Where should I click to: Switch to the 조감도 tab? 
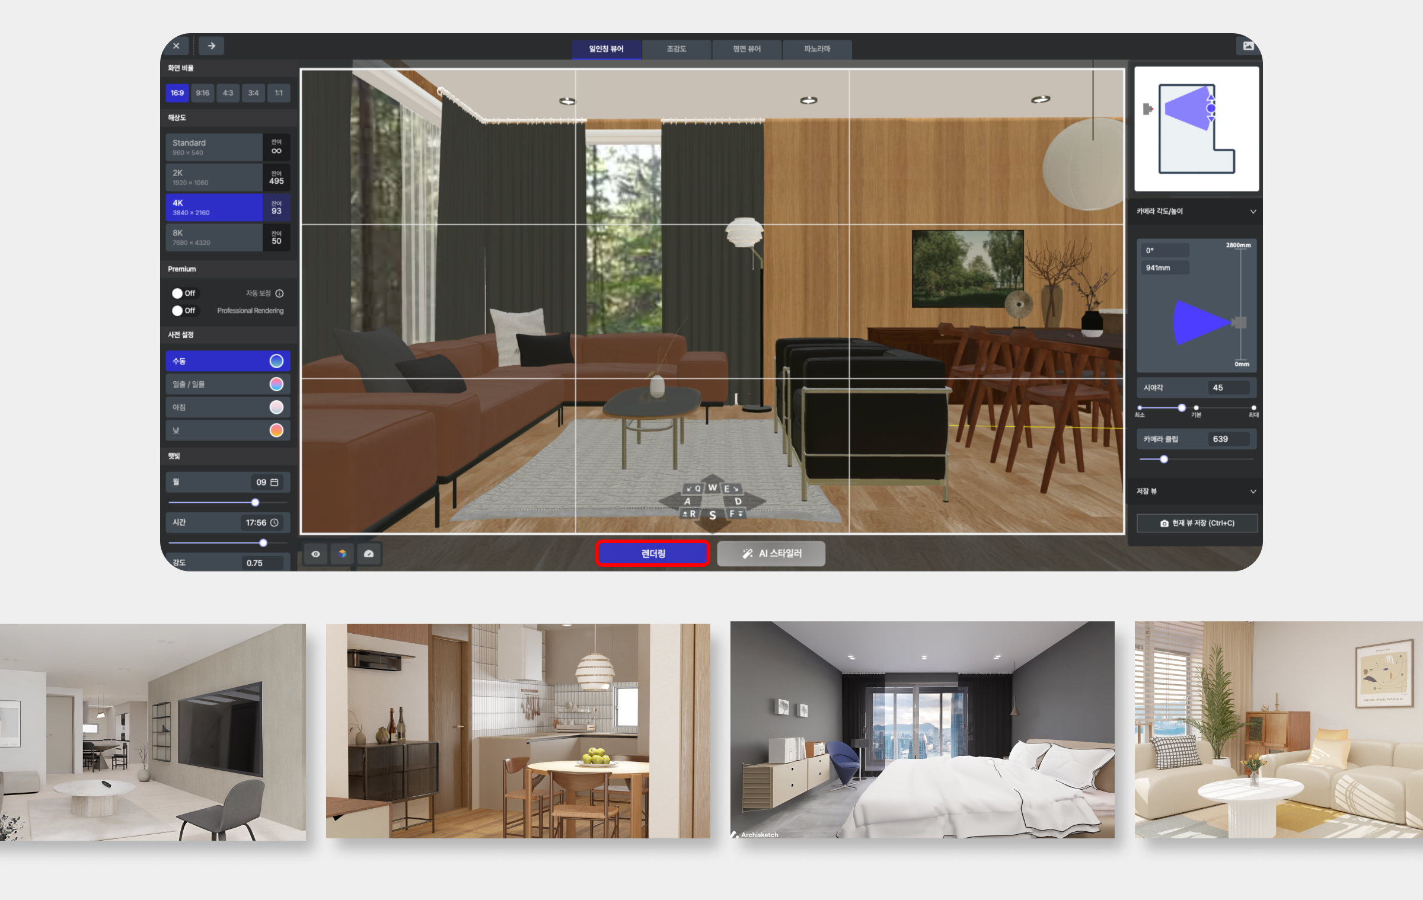pos(676,49)
